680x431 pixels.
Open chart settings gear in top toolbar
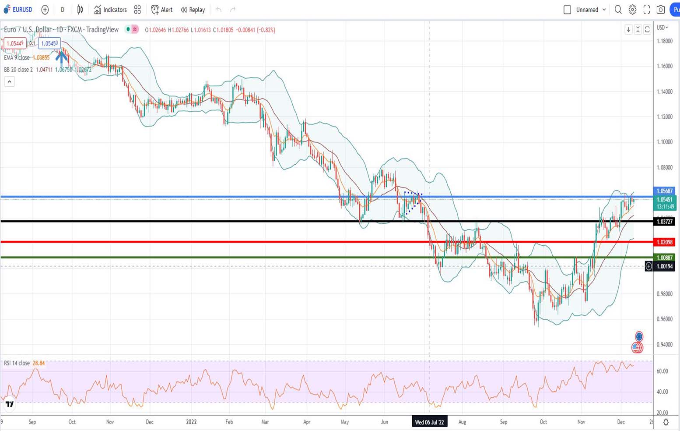[632, 10]
